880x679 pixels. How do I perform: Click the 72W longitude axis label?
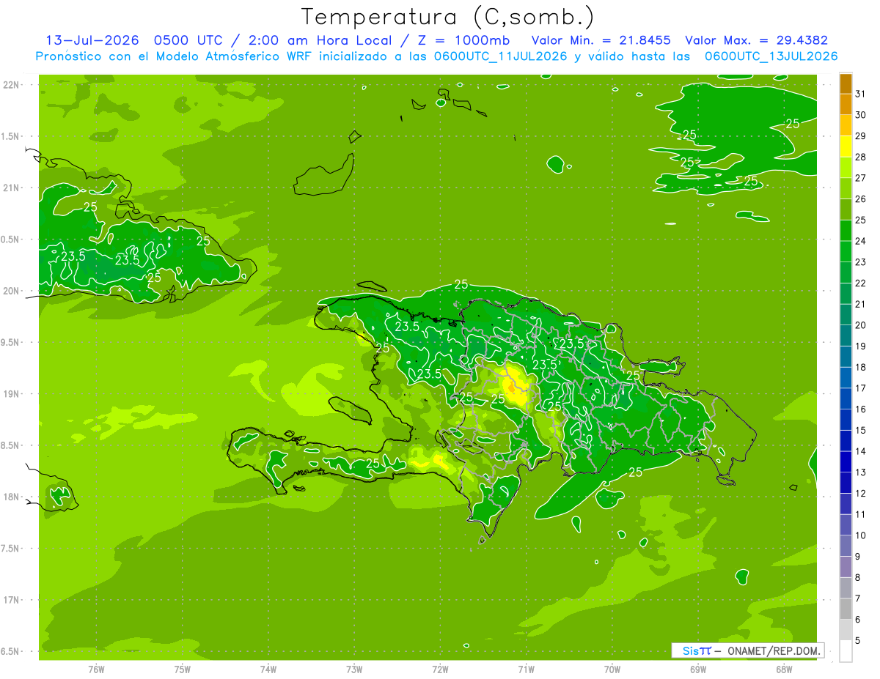[440, 669]
